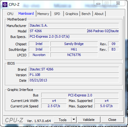Close CPU-Z with the title bar X
Screen dimensions: 128x127
[118, 3]
